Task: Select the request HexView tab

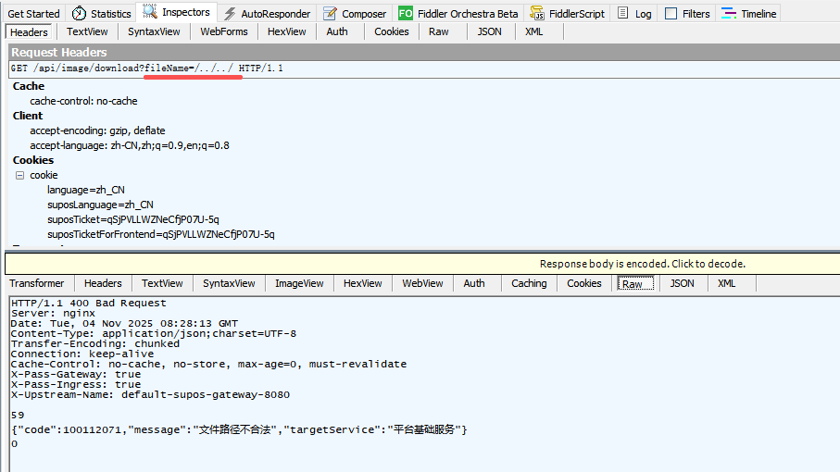Action: [x=286, y=31]
